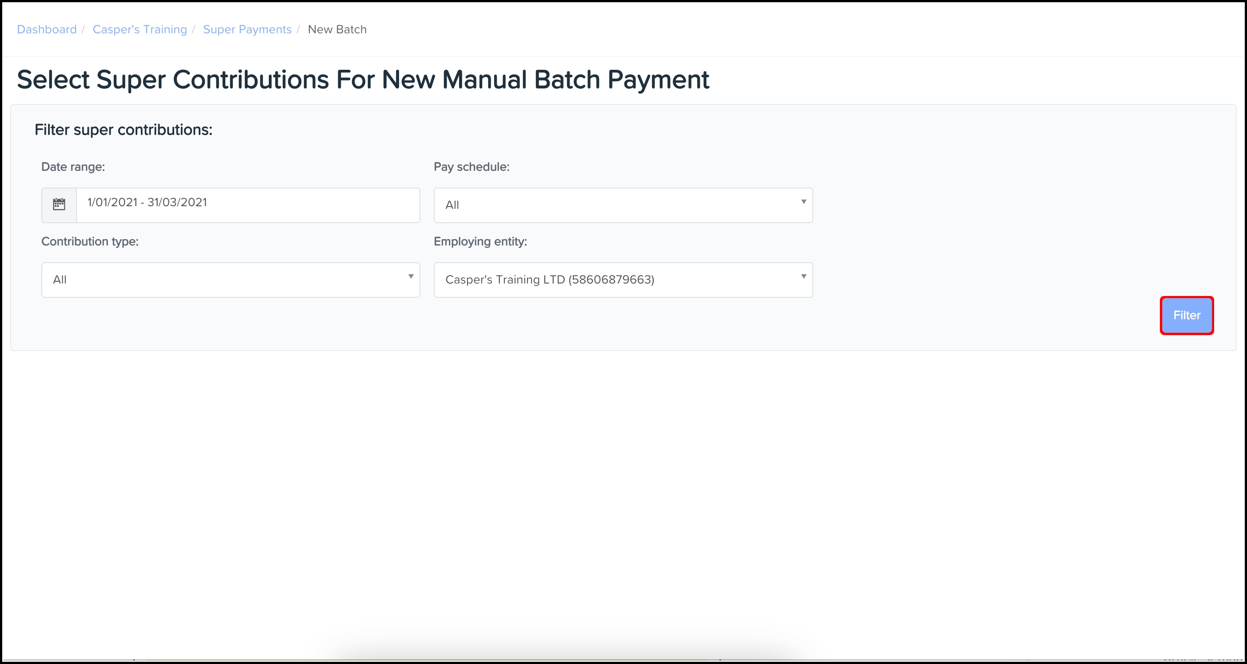Open the Employing entity dropdown
This screenshot has width=1247, height=664.
point(623,280)
